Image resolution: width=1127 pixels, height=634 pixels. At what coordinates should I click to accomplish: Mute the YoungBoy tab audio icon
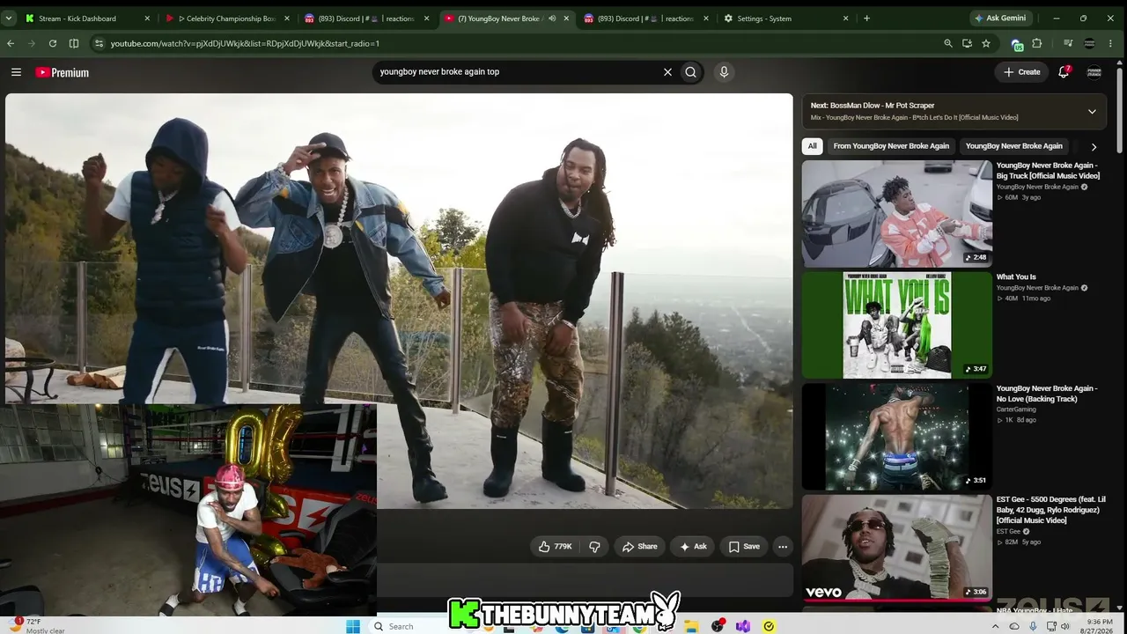(x=552, y=18)
